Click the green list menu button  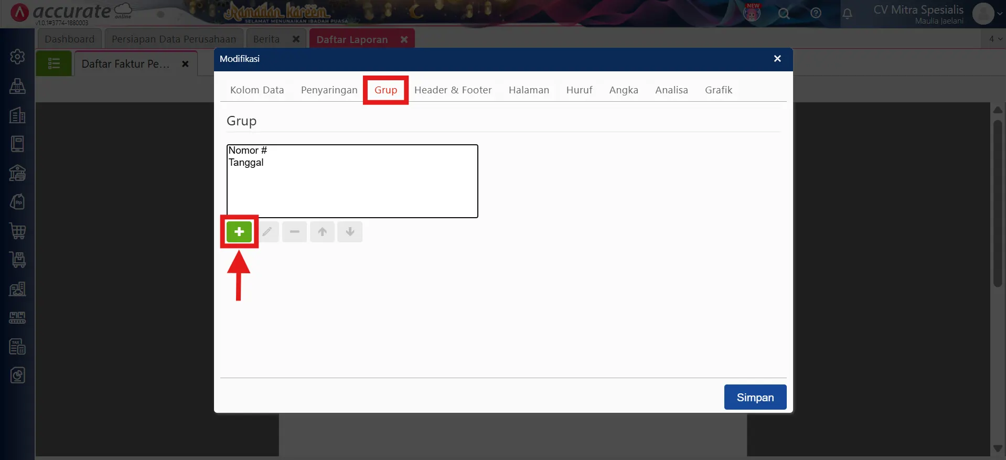53,64
